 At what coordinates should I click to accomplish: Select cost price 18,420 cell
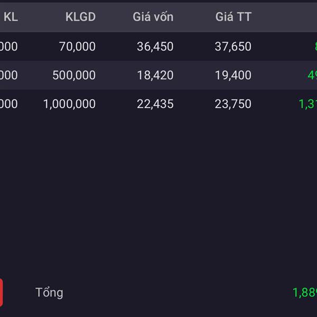155,76
